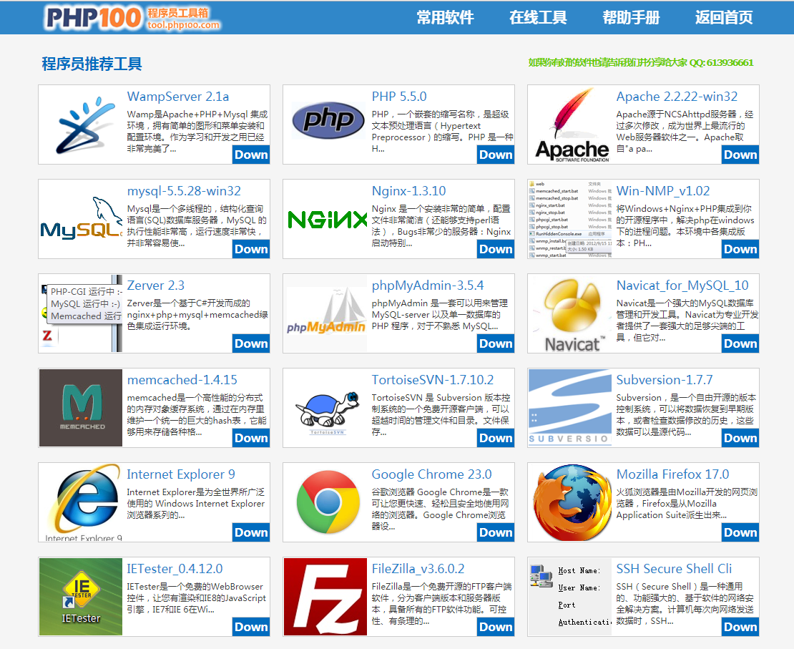Screen dimensions: 794x649
Task: Click Down for Google Chrome 23.0
Action: tap(496, 532)
